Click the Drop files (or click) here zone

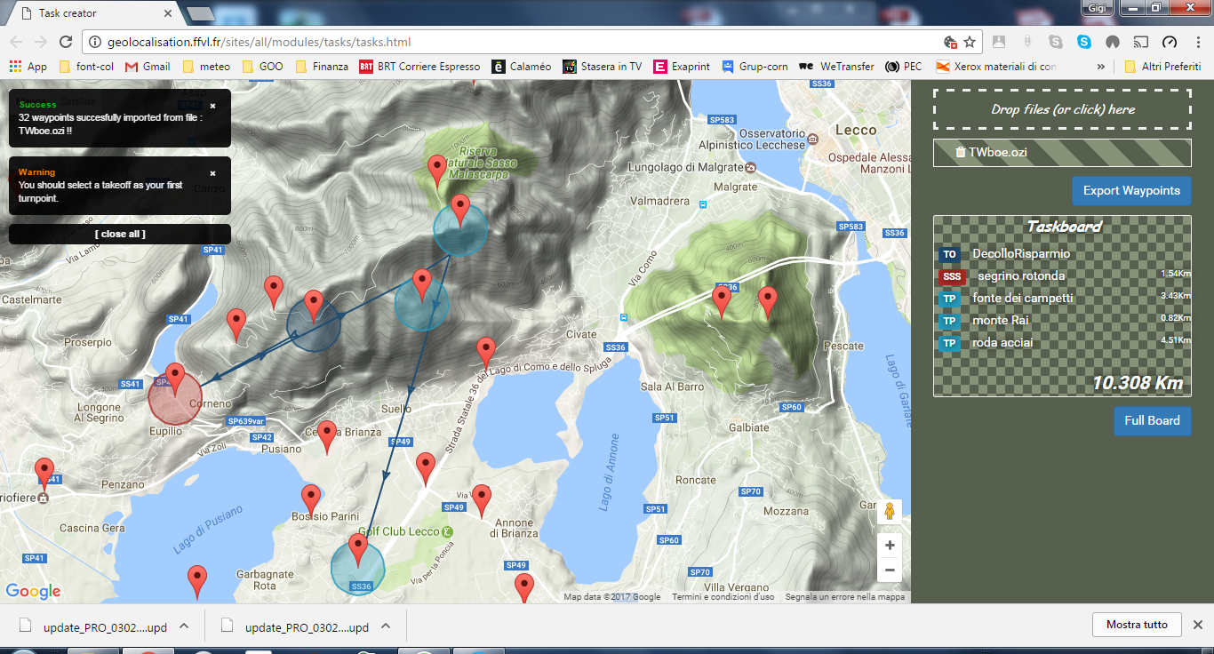click(1062, 109)
